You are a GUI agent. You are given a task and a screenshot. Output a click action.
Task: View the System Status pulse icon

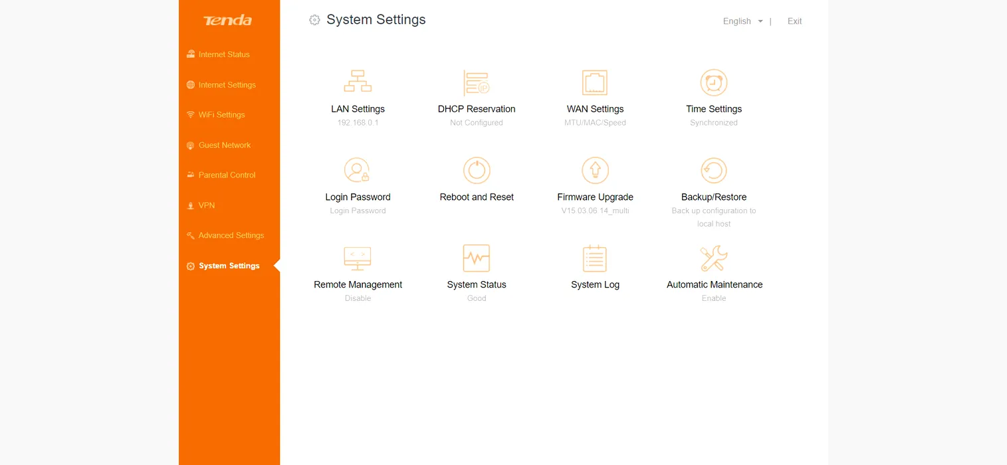[x=477, y=258]
